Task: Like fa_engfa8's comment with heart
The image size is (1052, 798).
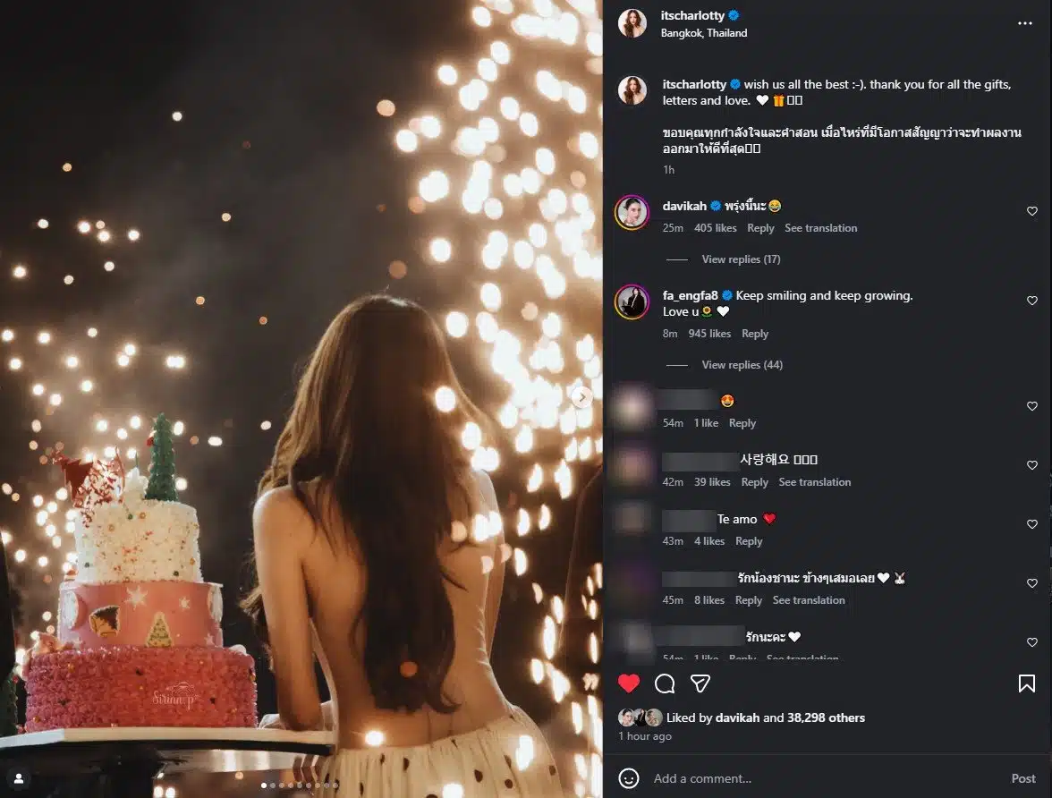Action: point(1032,301)
